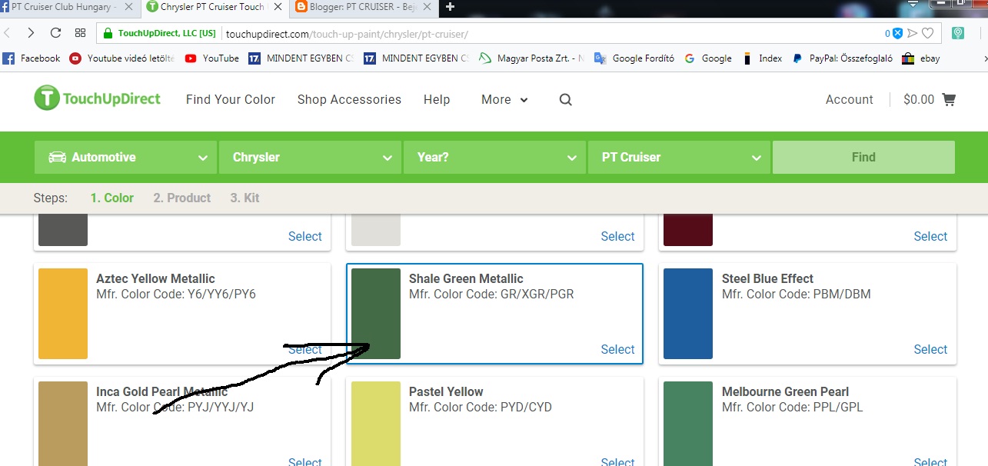Open the tab menu icon above window controls
988x466 pixels.
pos(913,5)
